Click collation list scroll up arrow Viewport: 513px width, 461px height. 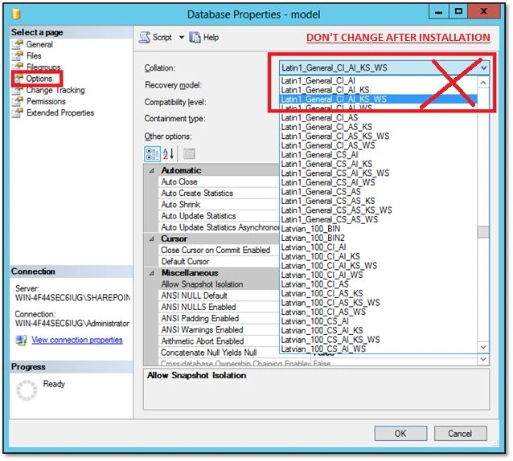(483, 83)
